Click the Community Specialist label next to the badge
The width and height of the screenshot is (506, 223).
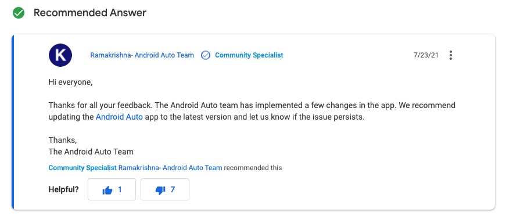pyautogui.click(x=249, y=55)
